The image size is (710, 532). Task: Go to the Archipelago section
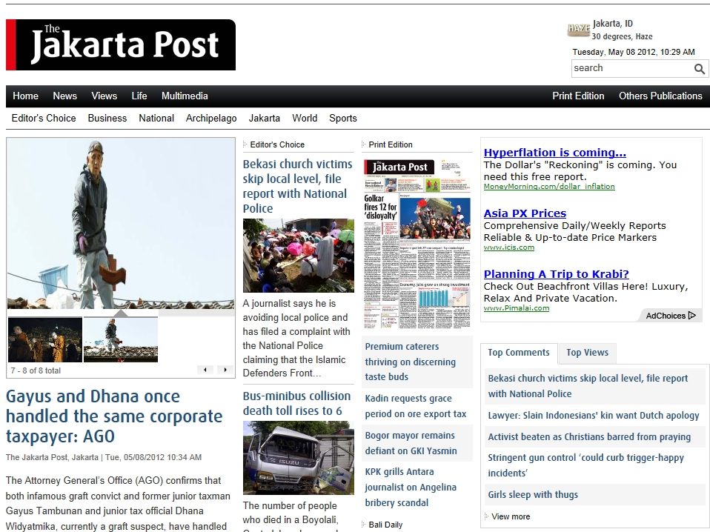coord(211,118)
